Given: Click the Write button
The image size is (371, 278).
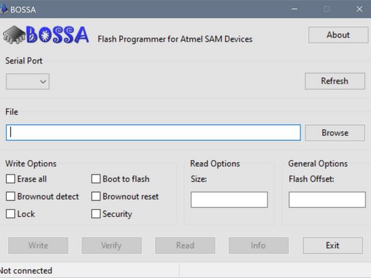Looking at the screenshot, I should tap(38, 245).
